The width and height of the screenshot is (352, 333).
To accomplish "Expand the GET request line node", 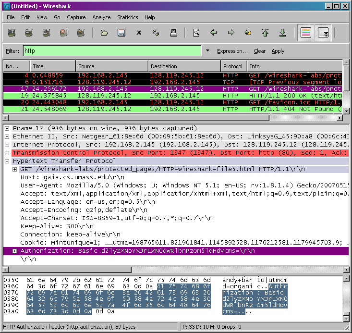I will pyautogui.click(x=14, y=169).
